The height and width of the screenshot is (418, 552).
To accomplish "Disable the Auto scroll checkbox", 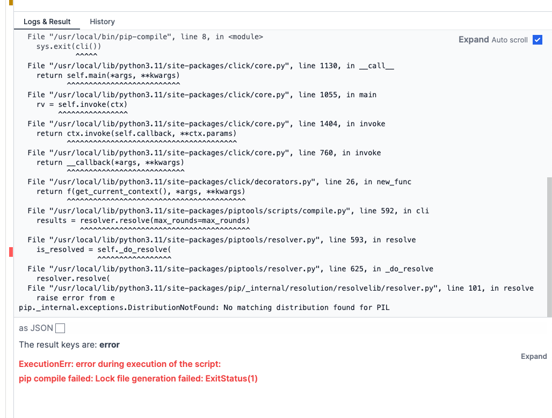I will [536, 40].
